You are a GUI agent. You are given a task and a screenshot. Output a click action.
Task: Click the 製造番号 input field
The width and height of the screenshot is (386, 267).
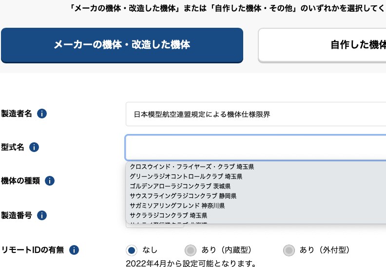coord(155,225)
